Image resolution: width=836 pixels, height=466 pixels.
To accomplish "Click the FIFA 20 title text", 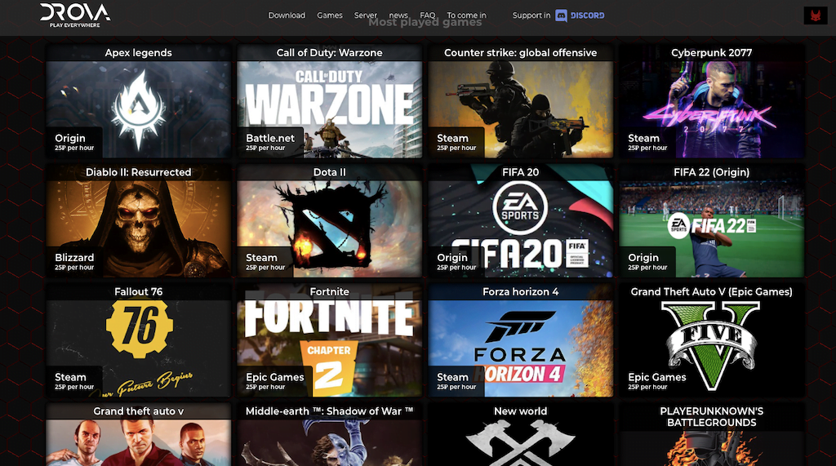I will click(x=520, y=172).
